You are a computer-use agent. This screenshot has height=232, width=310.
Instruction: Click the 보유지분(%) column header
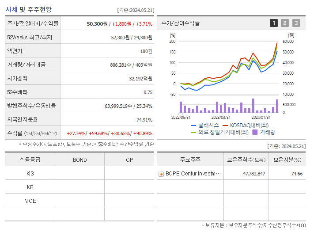click(287, 160)
